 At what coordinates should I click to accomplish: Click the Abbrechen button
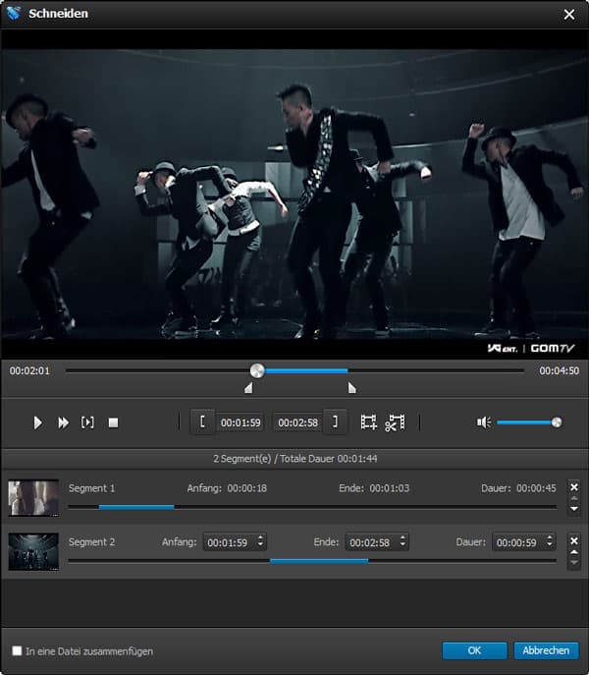click(x=546, y=650)
